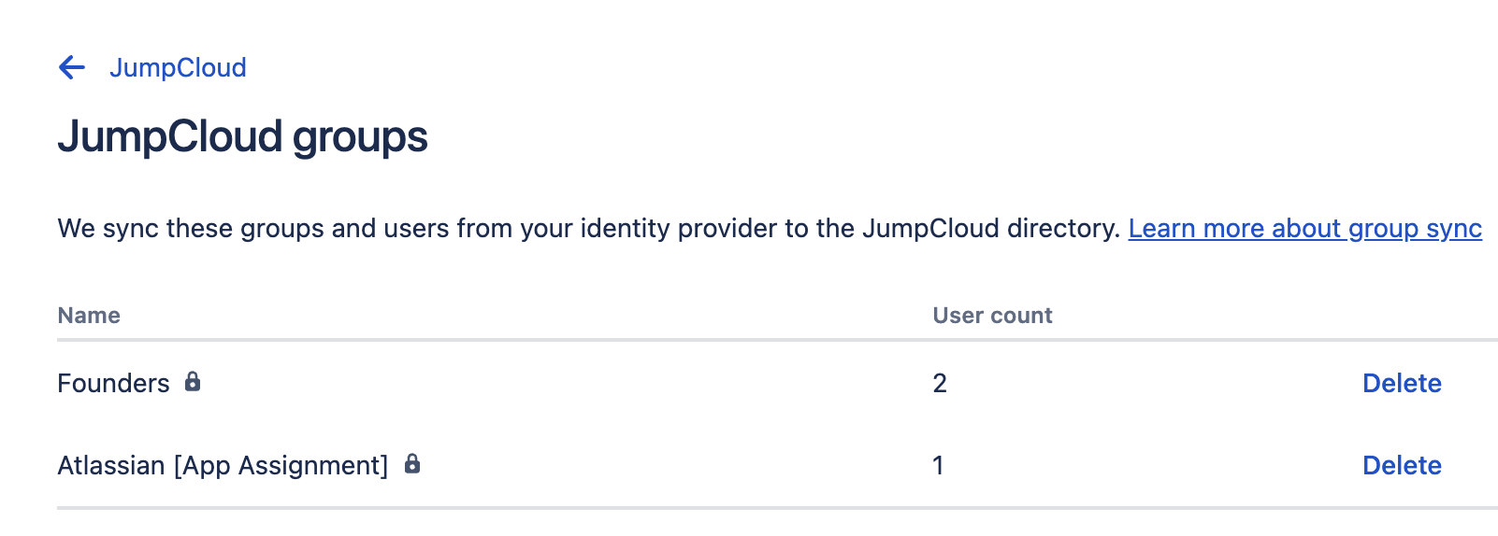Click the user count 2 for Founders
This screenshot has width=1498, height=536.
(940, 383)
